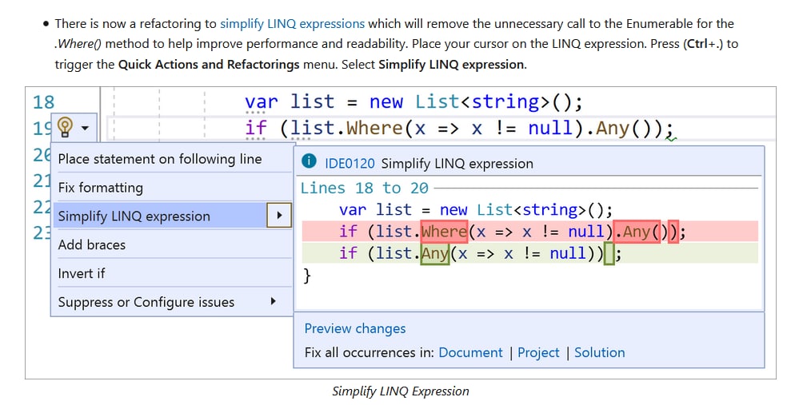Click 'var list' on editor line 18
Viewport: 795px width, 405px height.
coord(290,102)
